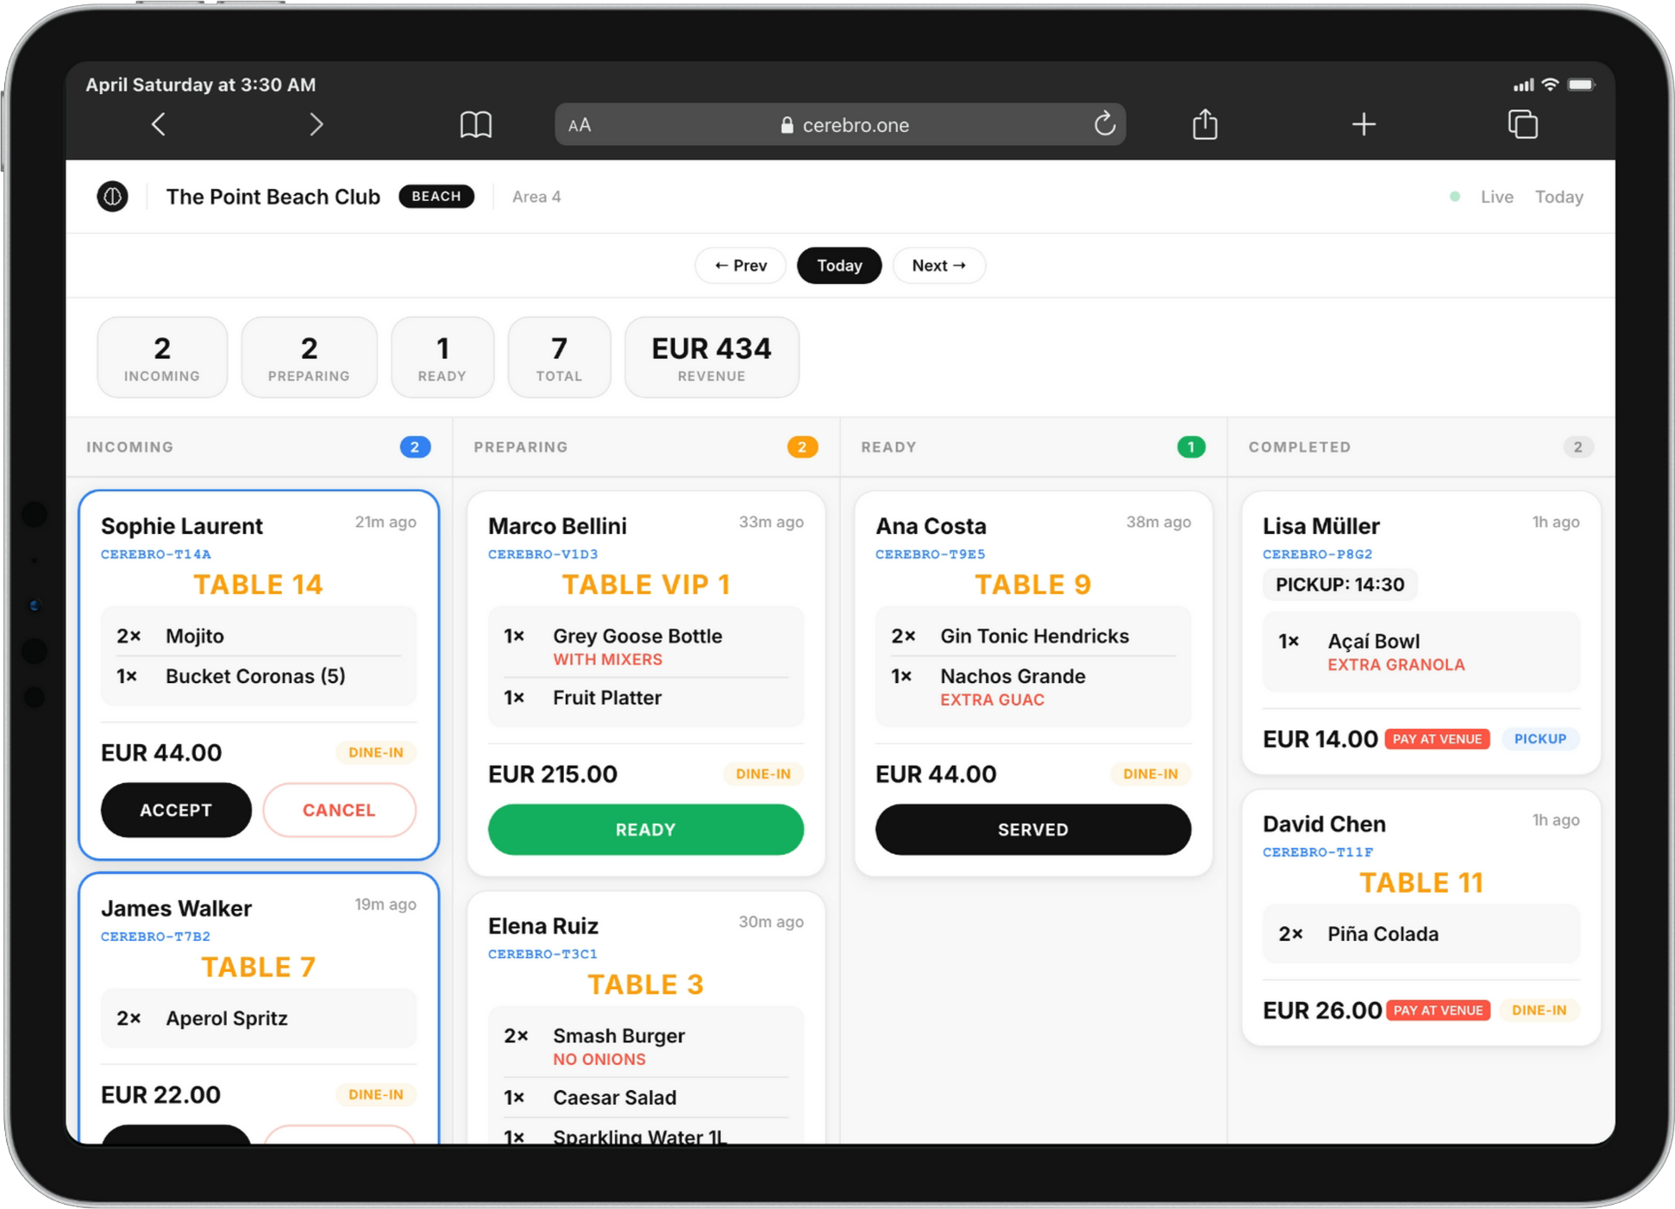
Task: Open page settings with the AA icon
Action: tap(579, 124)
